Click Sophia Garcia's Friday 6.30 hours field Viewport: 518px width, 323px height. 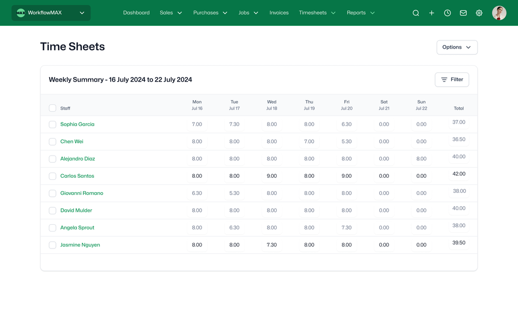click(347, 124)
